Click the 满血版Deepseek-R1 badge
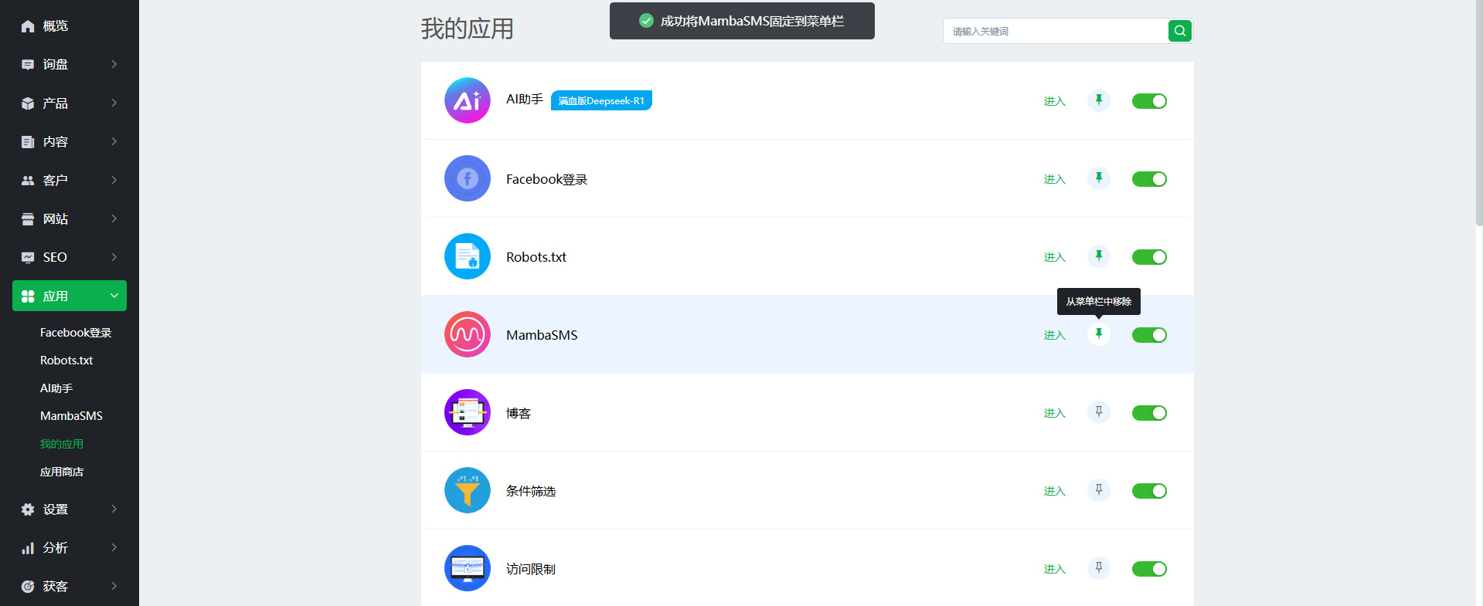 pos(601,100)
